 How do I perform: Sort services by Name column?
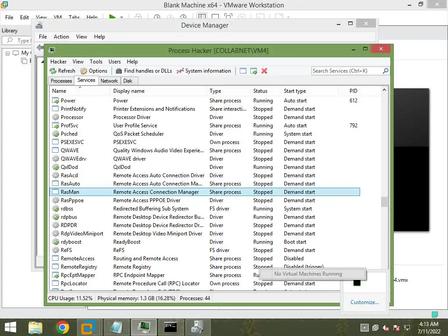(x=80, y=91)
